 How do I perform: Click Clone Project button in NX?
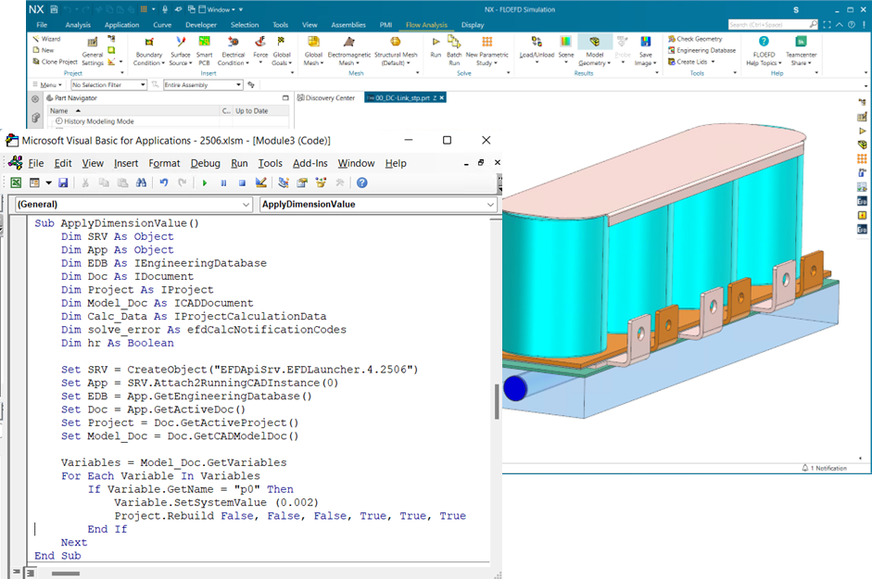(x=55, y=62)
